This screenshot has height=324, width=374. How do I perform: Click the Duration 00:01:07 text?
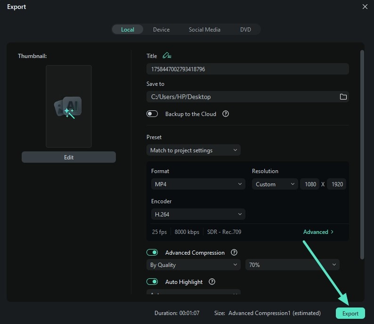point(177,313)
